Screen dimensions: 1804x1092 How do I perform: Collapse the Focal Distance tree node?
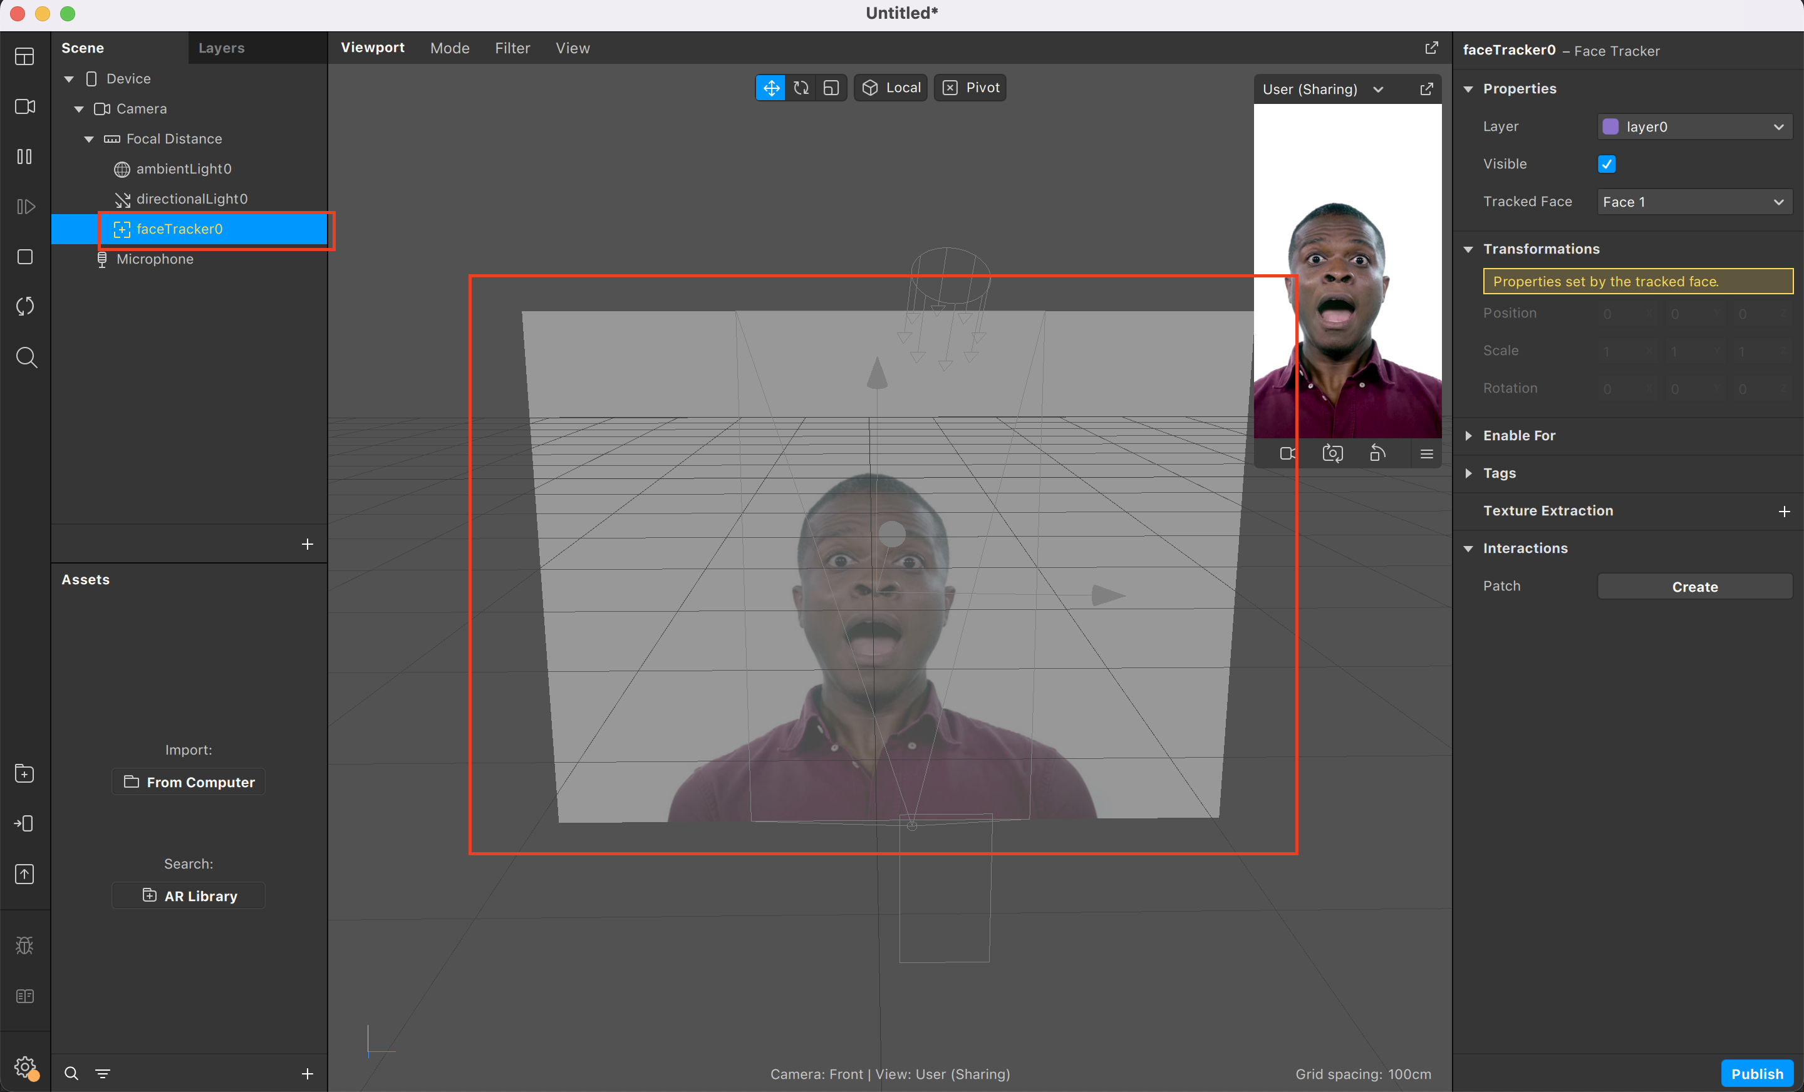(88, 139)
